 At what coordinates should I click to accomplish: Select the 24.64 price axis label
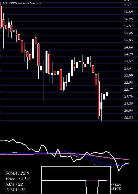[x=129, y=47]
